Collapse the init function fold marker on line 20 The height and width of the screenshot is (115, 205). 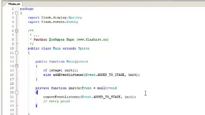[x=17, y=92]
